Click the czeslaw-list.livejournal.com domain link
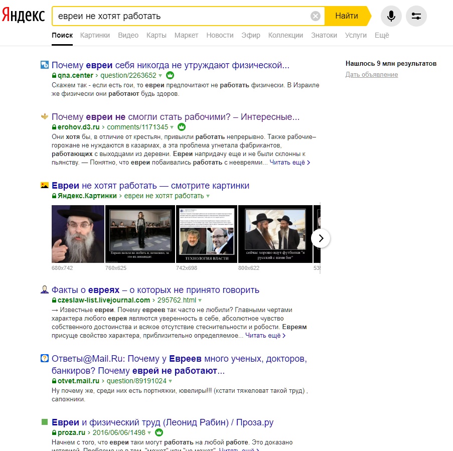The image size is (453, 451). pos(104,300)
